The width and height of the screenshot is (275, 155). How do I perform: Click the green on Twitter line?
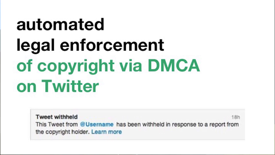pyautogui.click(x=58, y=86)
